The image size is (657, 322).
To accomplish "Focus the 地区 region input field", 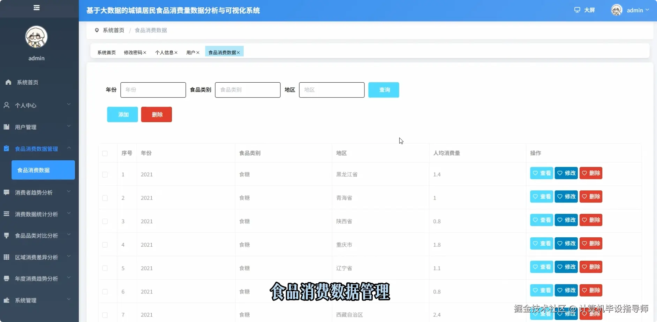I will coord(332,90).
